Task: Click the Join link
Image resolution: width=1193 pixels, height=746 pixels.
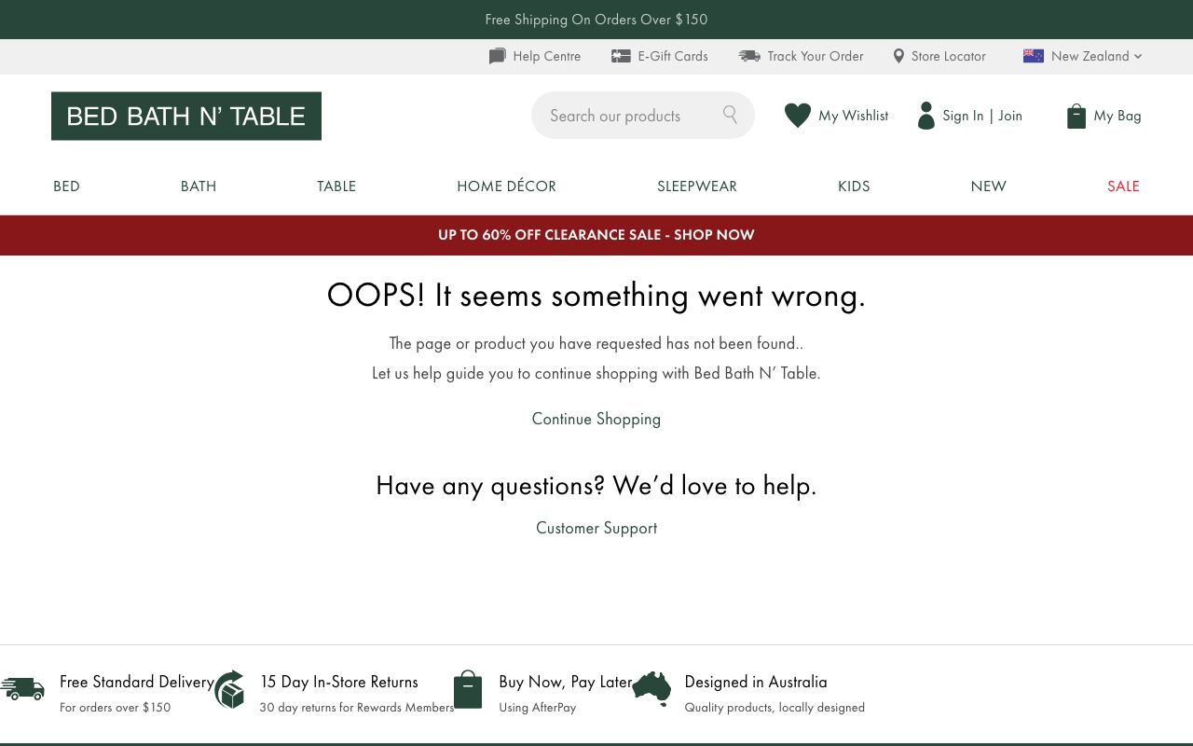Action: pyautogui.click(x=1010, y=116)
